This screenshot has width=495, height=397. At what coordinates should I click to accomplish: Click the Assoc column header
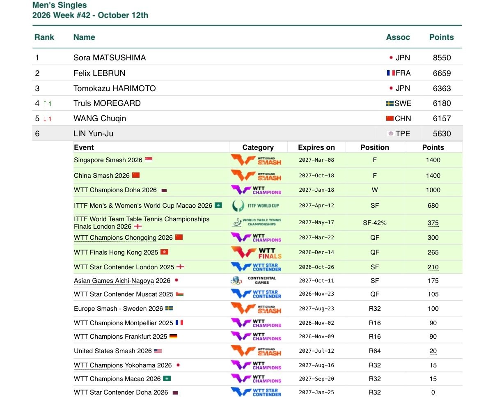point(398,37)
